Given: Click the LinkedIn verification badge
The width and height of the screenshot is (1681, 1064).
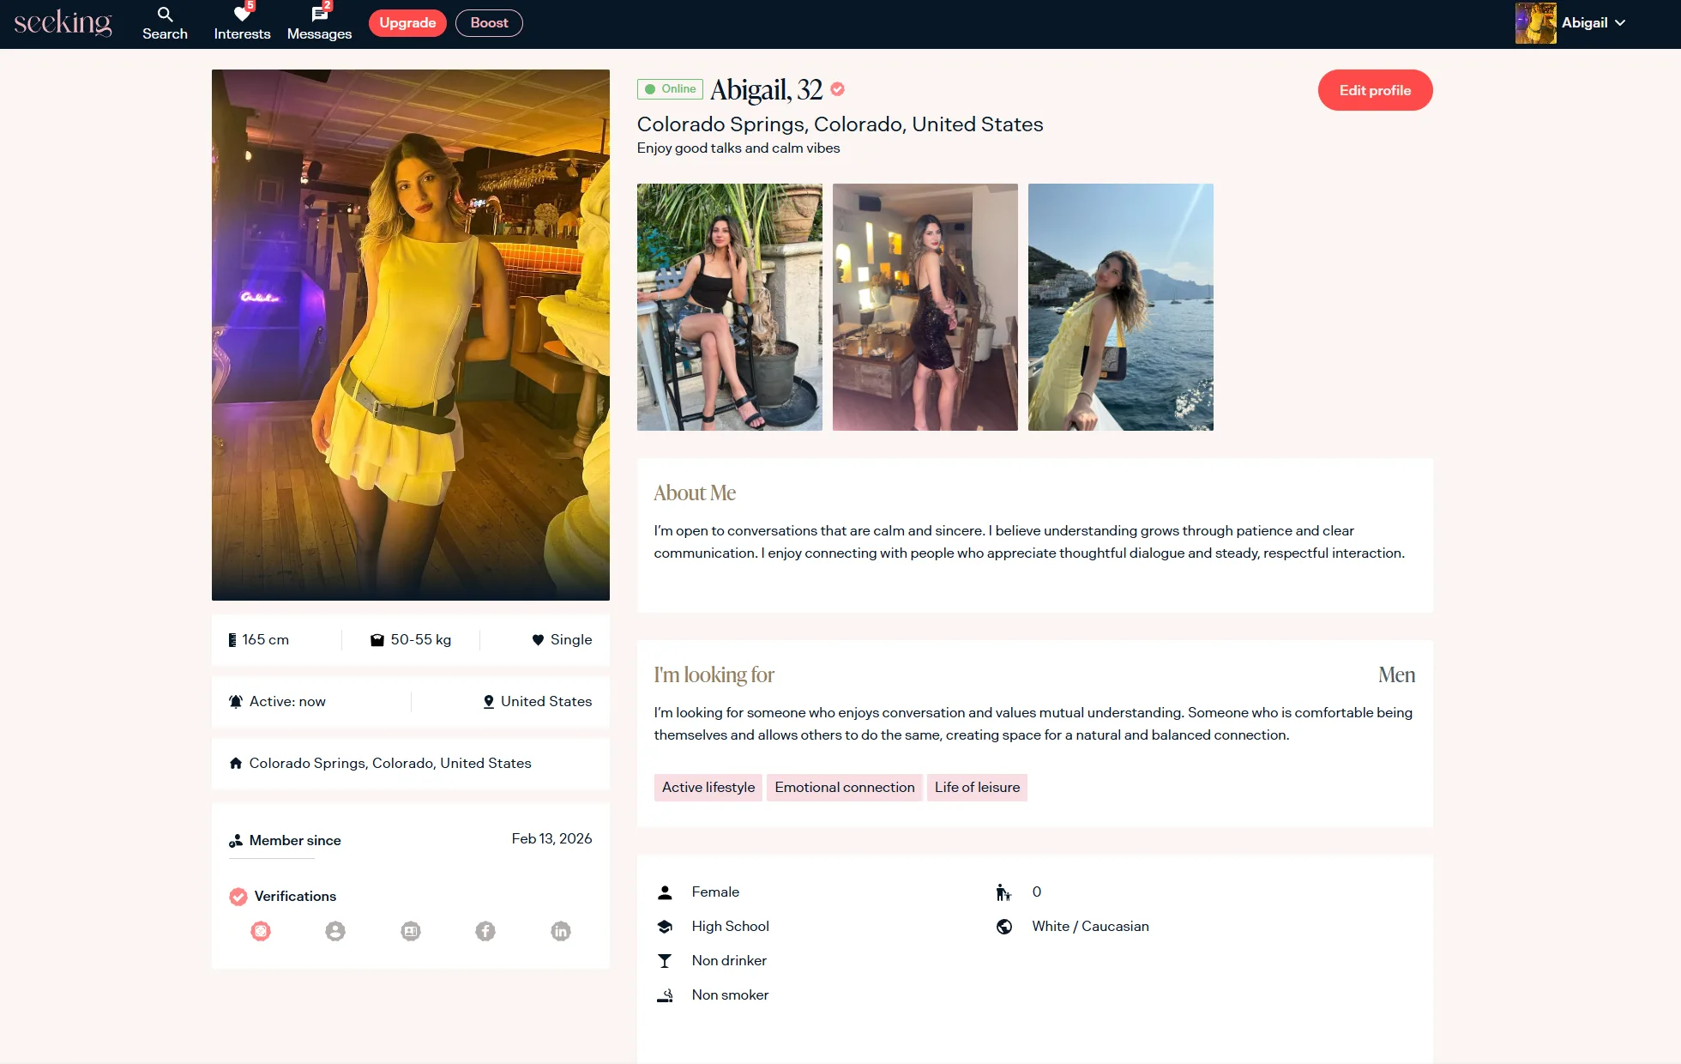Looking at the screenshot, I should [561, 931].
